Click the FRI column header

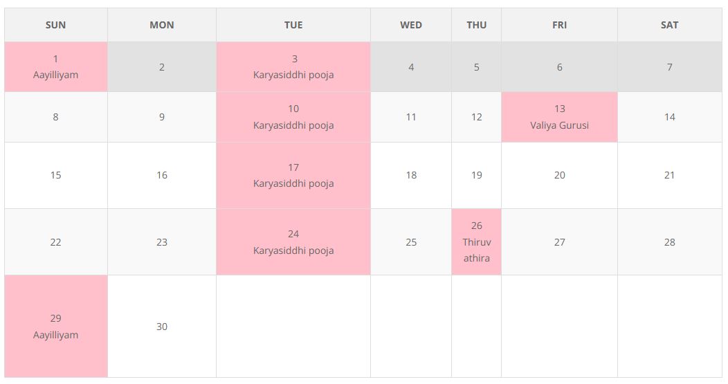(x=559, y=25)
